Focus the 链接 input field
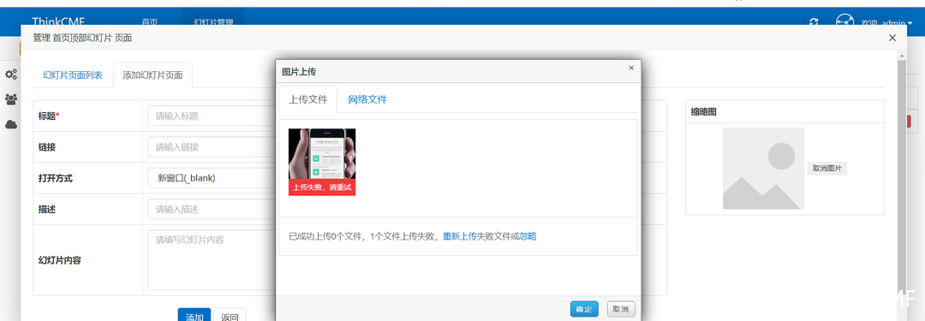The height and width of the screenshot is (321, 925). (x=211, y=147)
